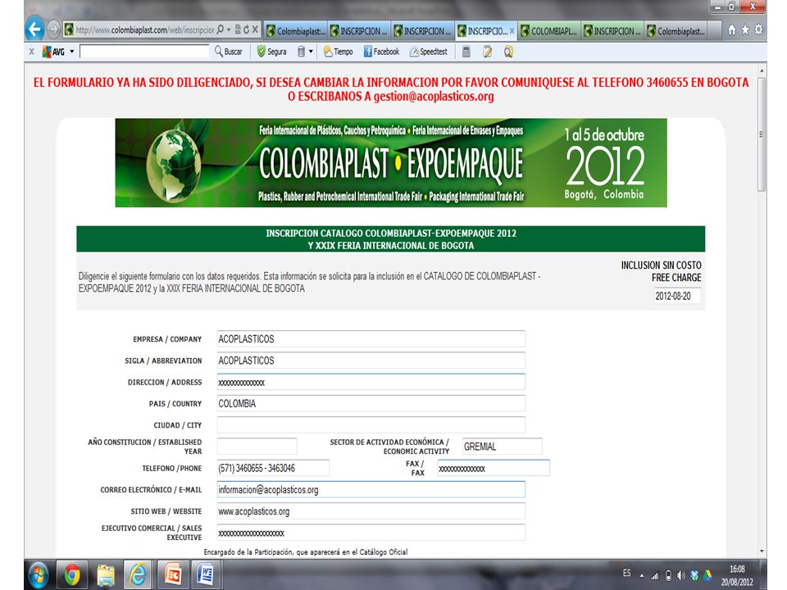Click the vertical scrollbar thumb

pyautogui.click(x=762, y=134)
